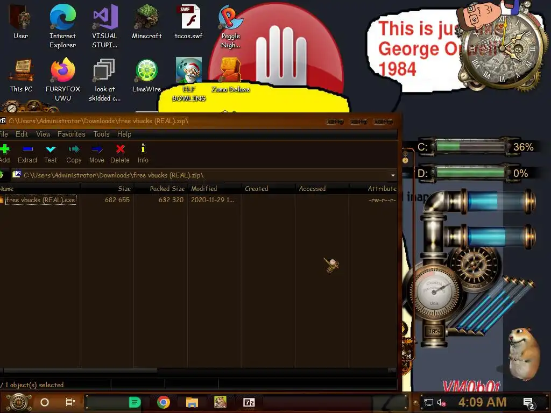The height and width of the screenshot is (413, 551).
Task: Launch Google Chrome from the taskbar
Action: pyautogui.click(x=164, y=402)
